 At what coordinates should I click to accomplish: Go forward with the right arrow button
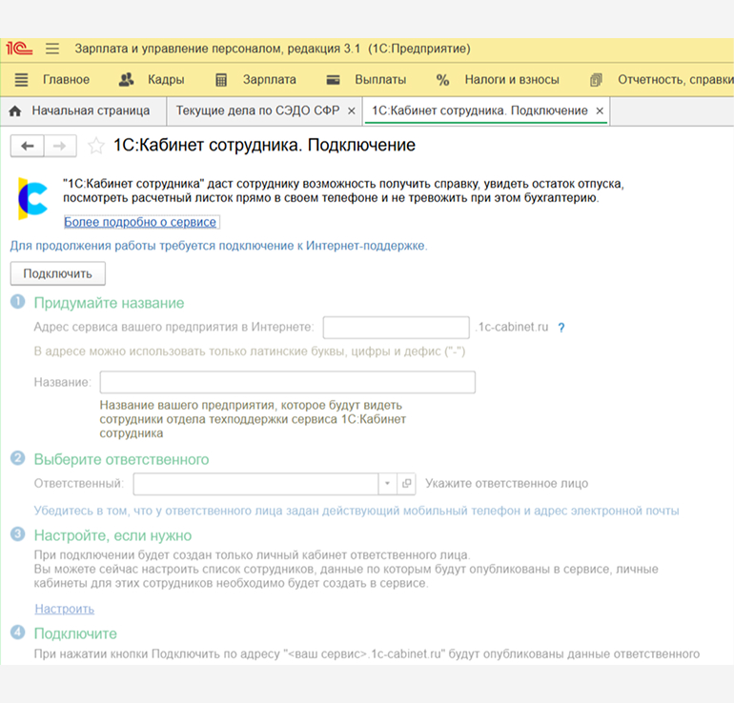pyautogui.click(x=60, y=146)
